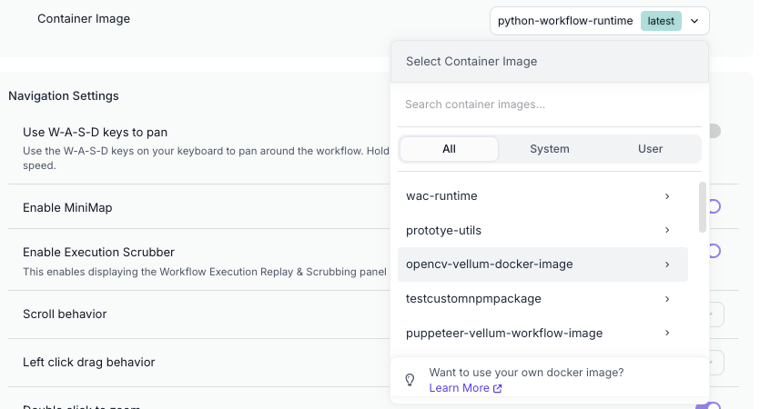Open the python-workflow-runtime Container Image dropdown
Screen dimensions: 770x409
pyautogui.click(x=599, y=21)
